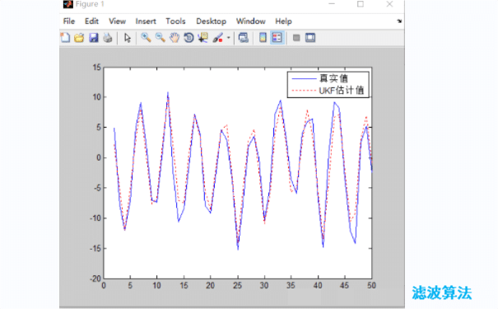Print the figure using printer icon

[x=108, y=38]
